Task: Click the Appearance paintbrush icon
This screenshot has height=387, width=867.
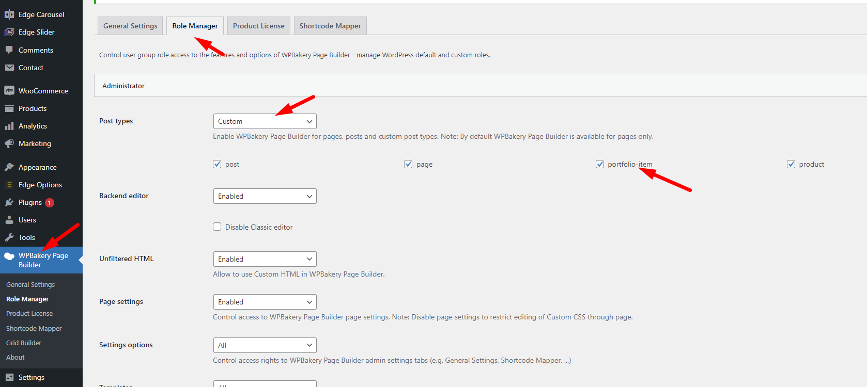Action: (x=9, y=167)
